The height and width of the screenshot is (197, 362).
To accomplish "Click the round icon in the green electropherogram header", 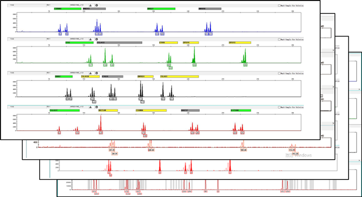I will pyautogui.click(x=97, y=39).
